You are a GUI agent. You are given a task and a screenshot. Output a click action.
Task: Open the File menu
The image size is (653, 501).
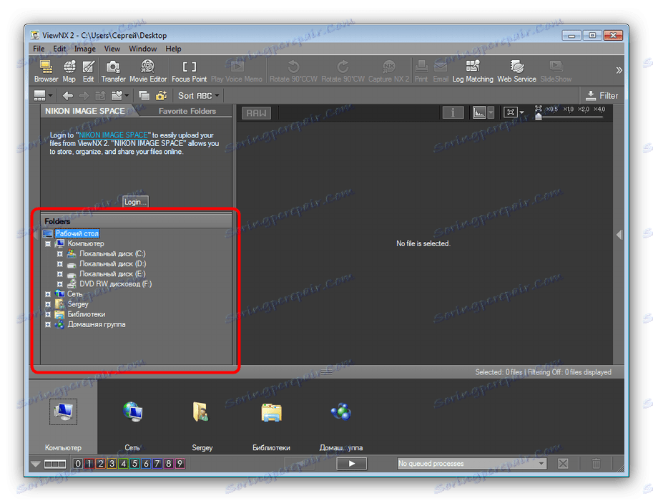[x=39, y=49]
